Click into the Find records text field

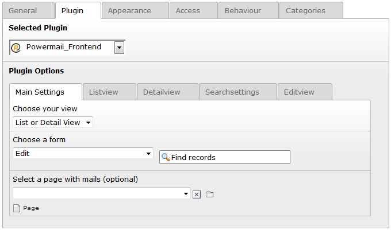click(230, 157)
